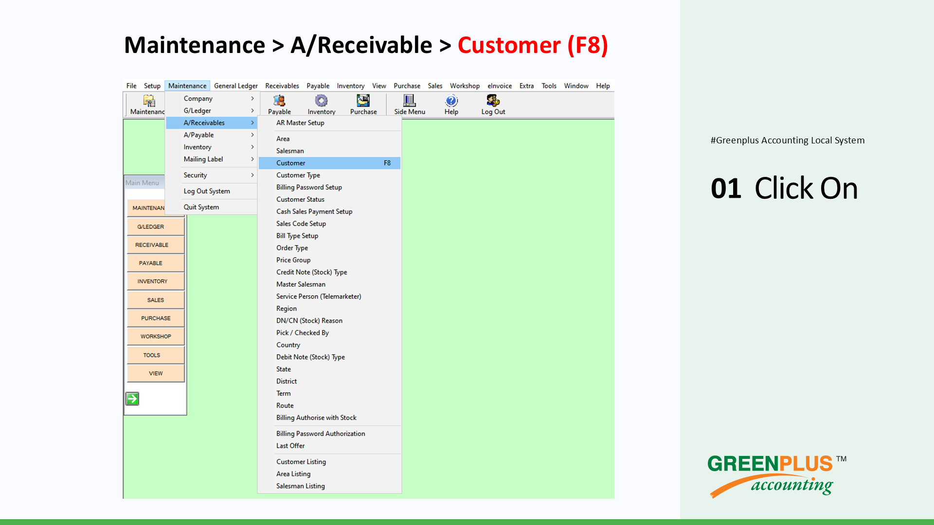Select Price Group
Viewport: 934px width, 525px height.
[330, 260]
